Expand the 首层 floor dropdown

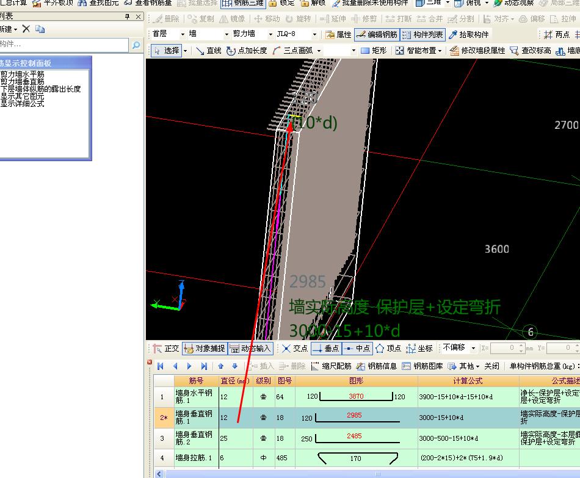(181, 35)
